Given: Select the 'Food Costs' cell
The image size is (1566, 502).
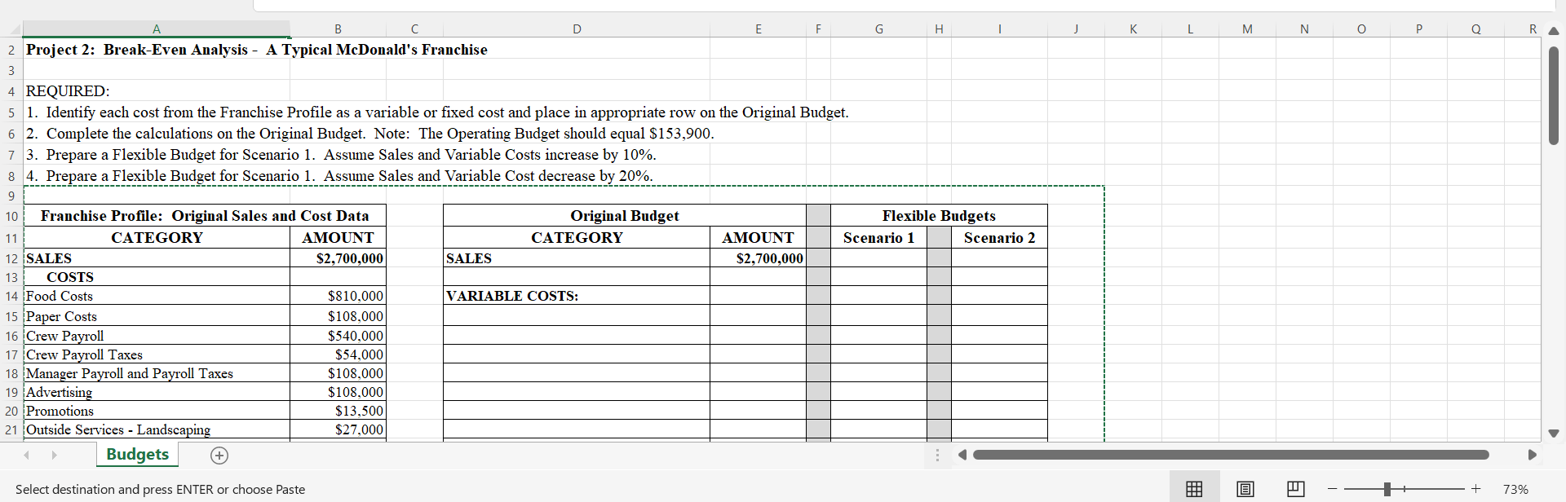Looking at the screenshot, I should click(157, 296).
